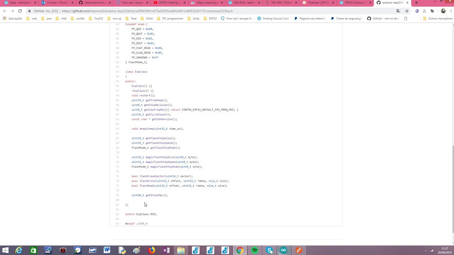The image size is (454, 255).
Task: Click 'extern EspClass ESP;' line
Action: point(141,214)
